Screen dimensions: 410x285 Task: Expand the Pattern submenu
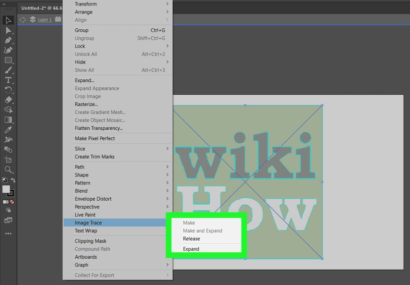coord(118,183)
